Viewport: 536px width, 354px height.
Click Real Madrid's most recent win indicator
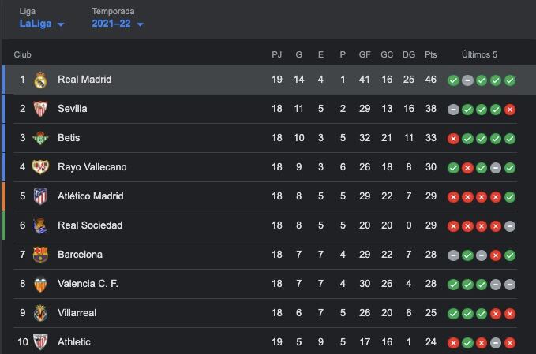coord(510,80)
